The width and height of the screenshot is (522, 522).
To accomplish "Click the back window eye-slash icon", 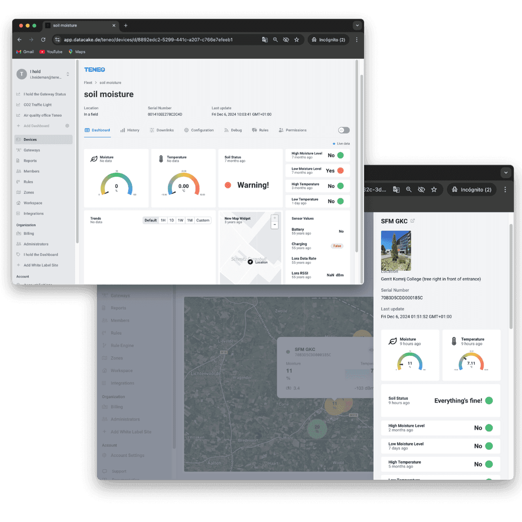I will coord(421,190).
